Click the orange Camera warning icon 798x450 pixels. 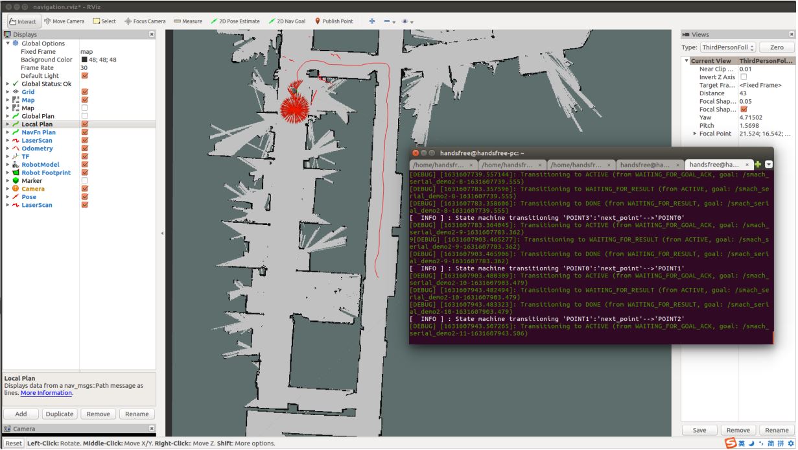click(16, 189)
